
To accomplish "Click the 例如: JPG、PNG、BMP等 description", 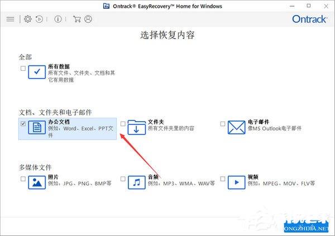I will [x=80, y=184].
